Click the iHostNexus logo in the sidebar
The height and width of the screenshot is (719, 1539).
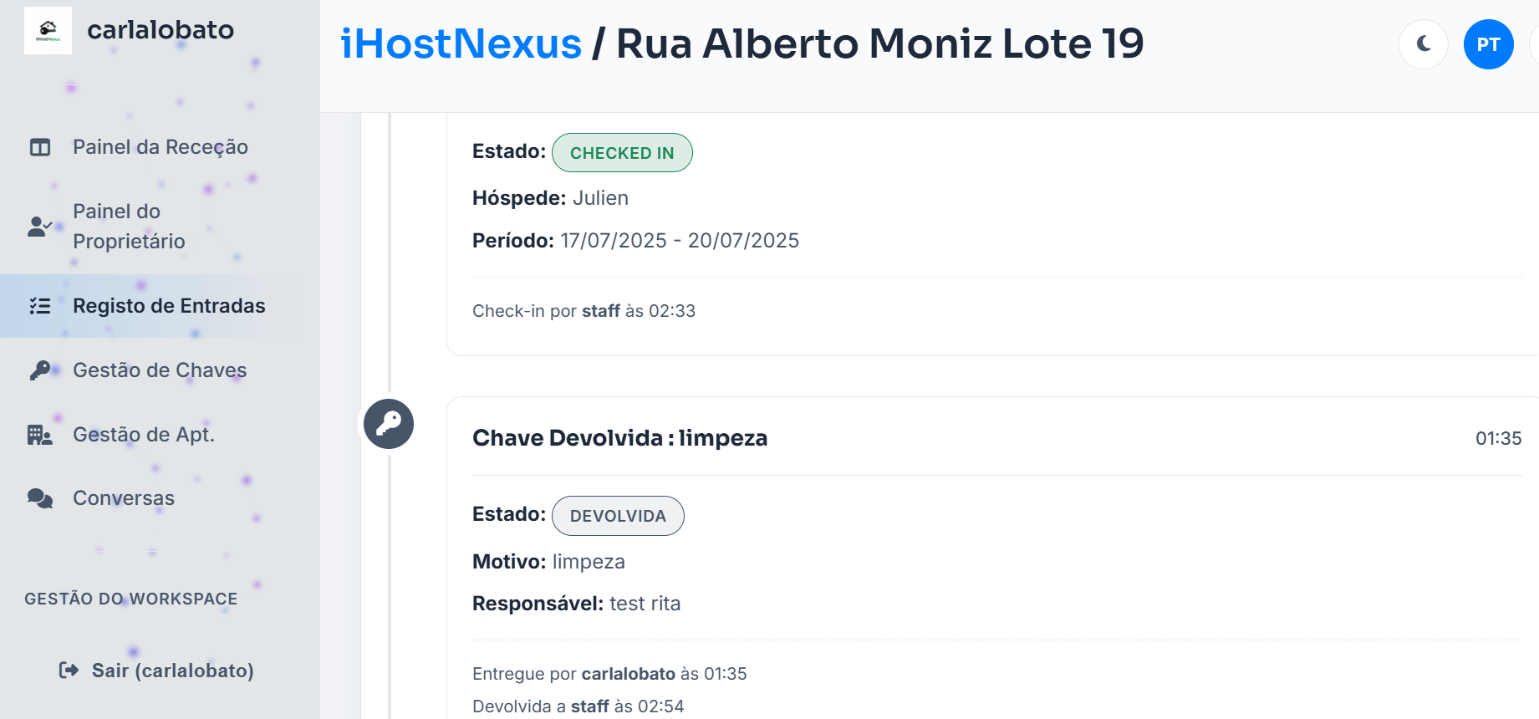48,29
